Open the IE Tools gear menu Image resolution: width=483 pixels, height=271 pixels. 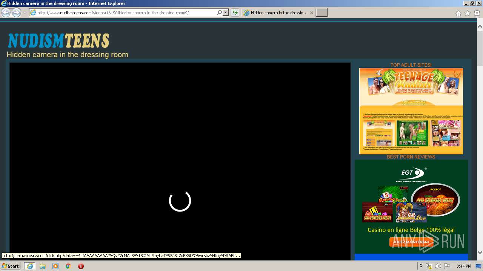[477, 13]
